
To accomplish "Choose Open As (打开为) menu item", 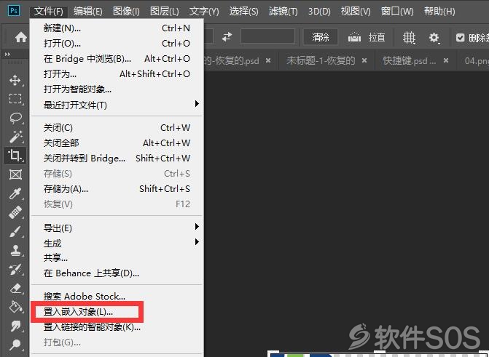I will [117, 73].
